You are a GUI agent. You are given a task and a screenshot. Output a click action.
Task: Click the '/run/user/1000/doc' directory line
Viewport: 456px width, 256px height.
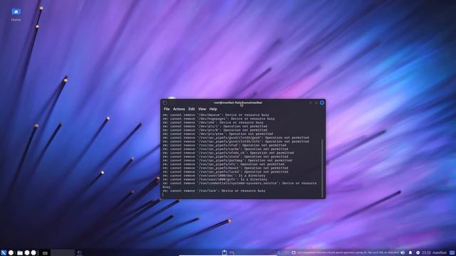(214, 176)
